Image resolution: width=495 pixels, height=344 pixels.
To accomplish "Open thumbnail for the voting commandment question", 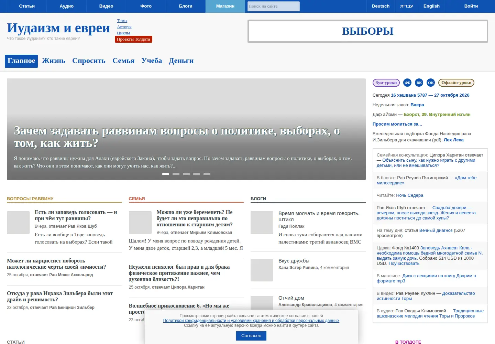I will click(18, 223).
